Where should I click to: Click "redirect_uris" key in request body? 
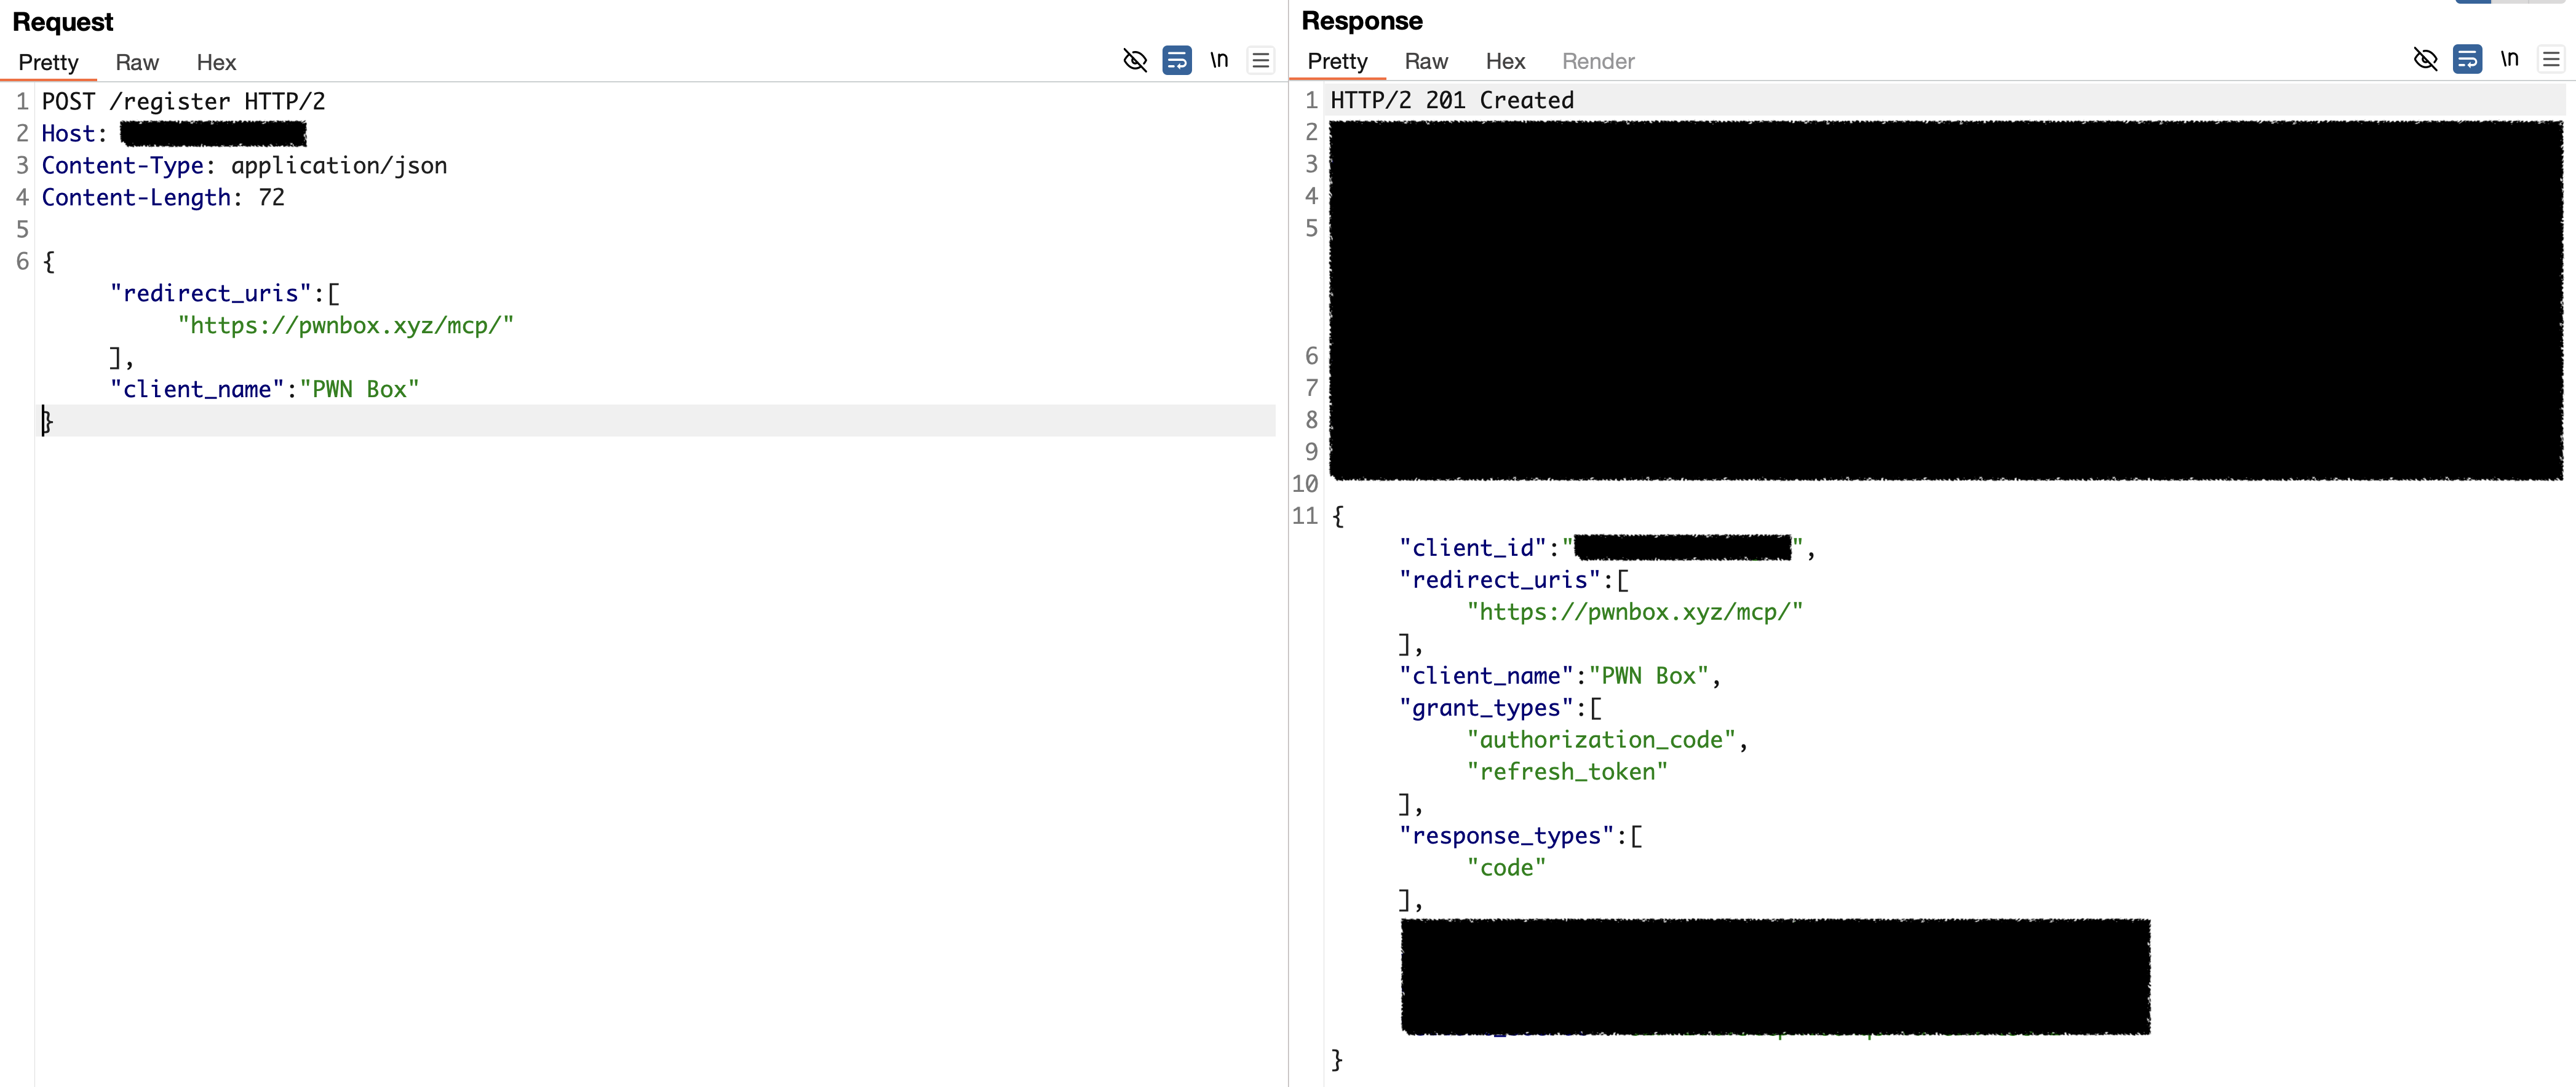coord(210,293)
